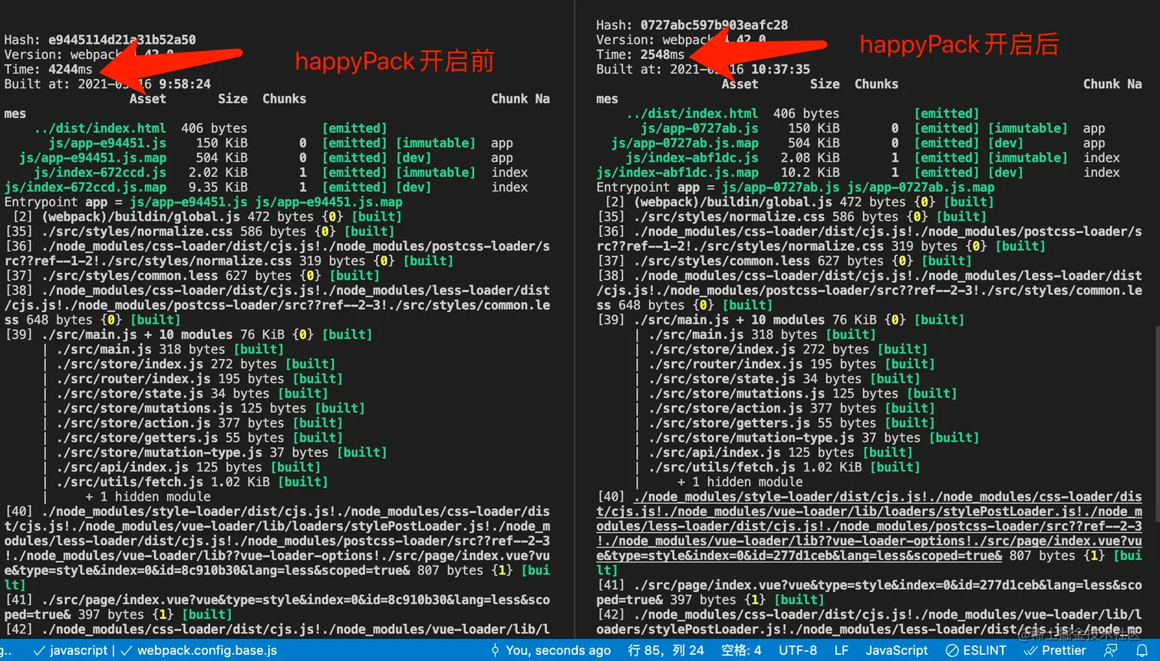Viewport: 1160px width, 661px height.
Task: Open ../dist/index.html in right terminal
Action: tap(692, 113)
